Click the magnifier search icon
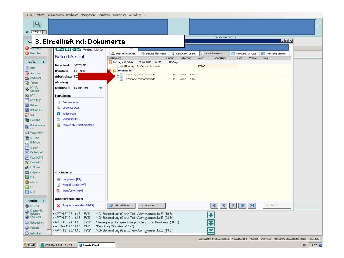This screenshot has height=258, width=344. click(x=38, y=24)
